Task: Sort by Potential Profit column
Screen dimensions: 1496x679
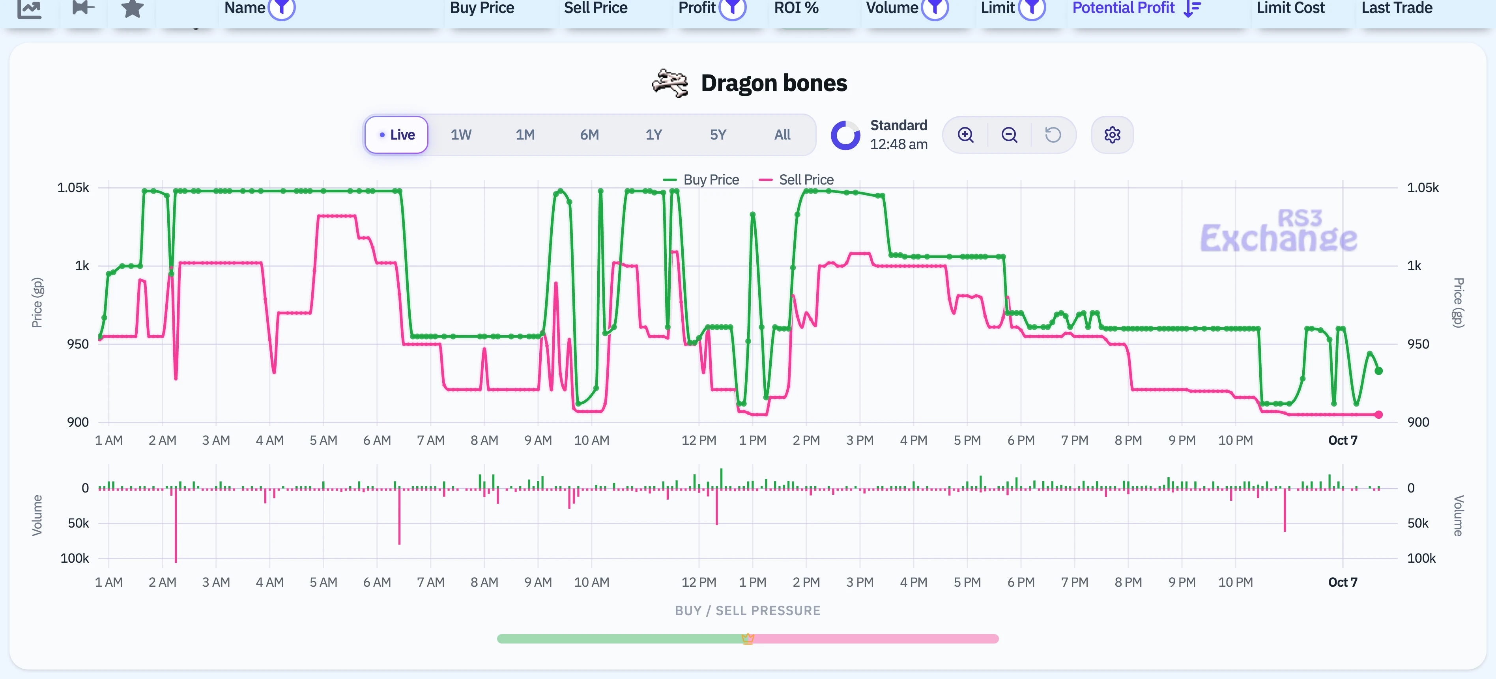Action: [1123, 7]
